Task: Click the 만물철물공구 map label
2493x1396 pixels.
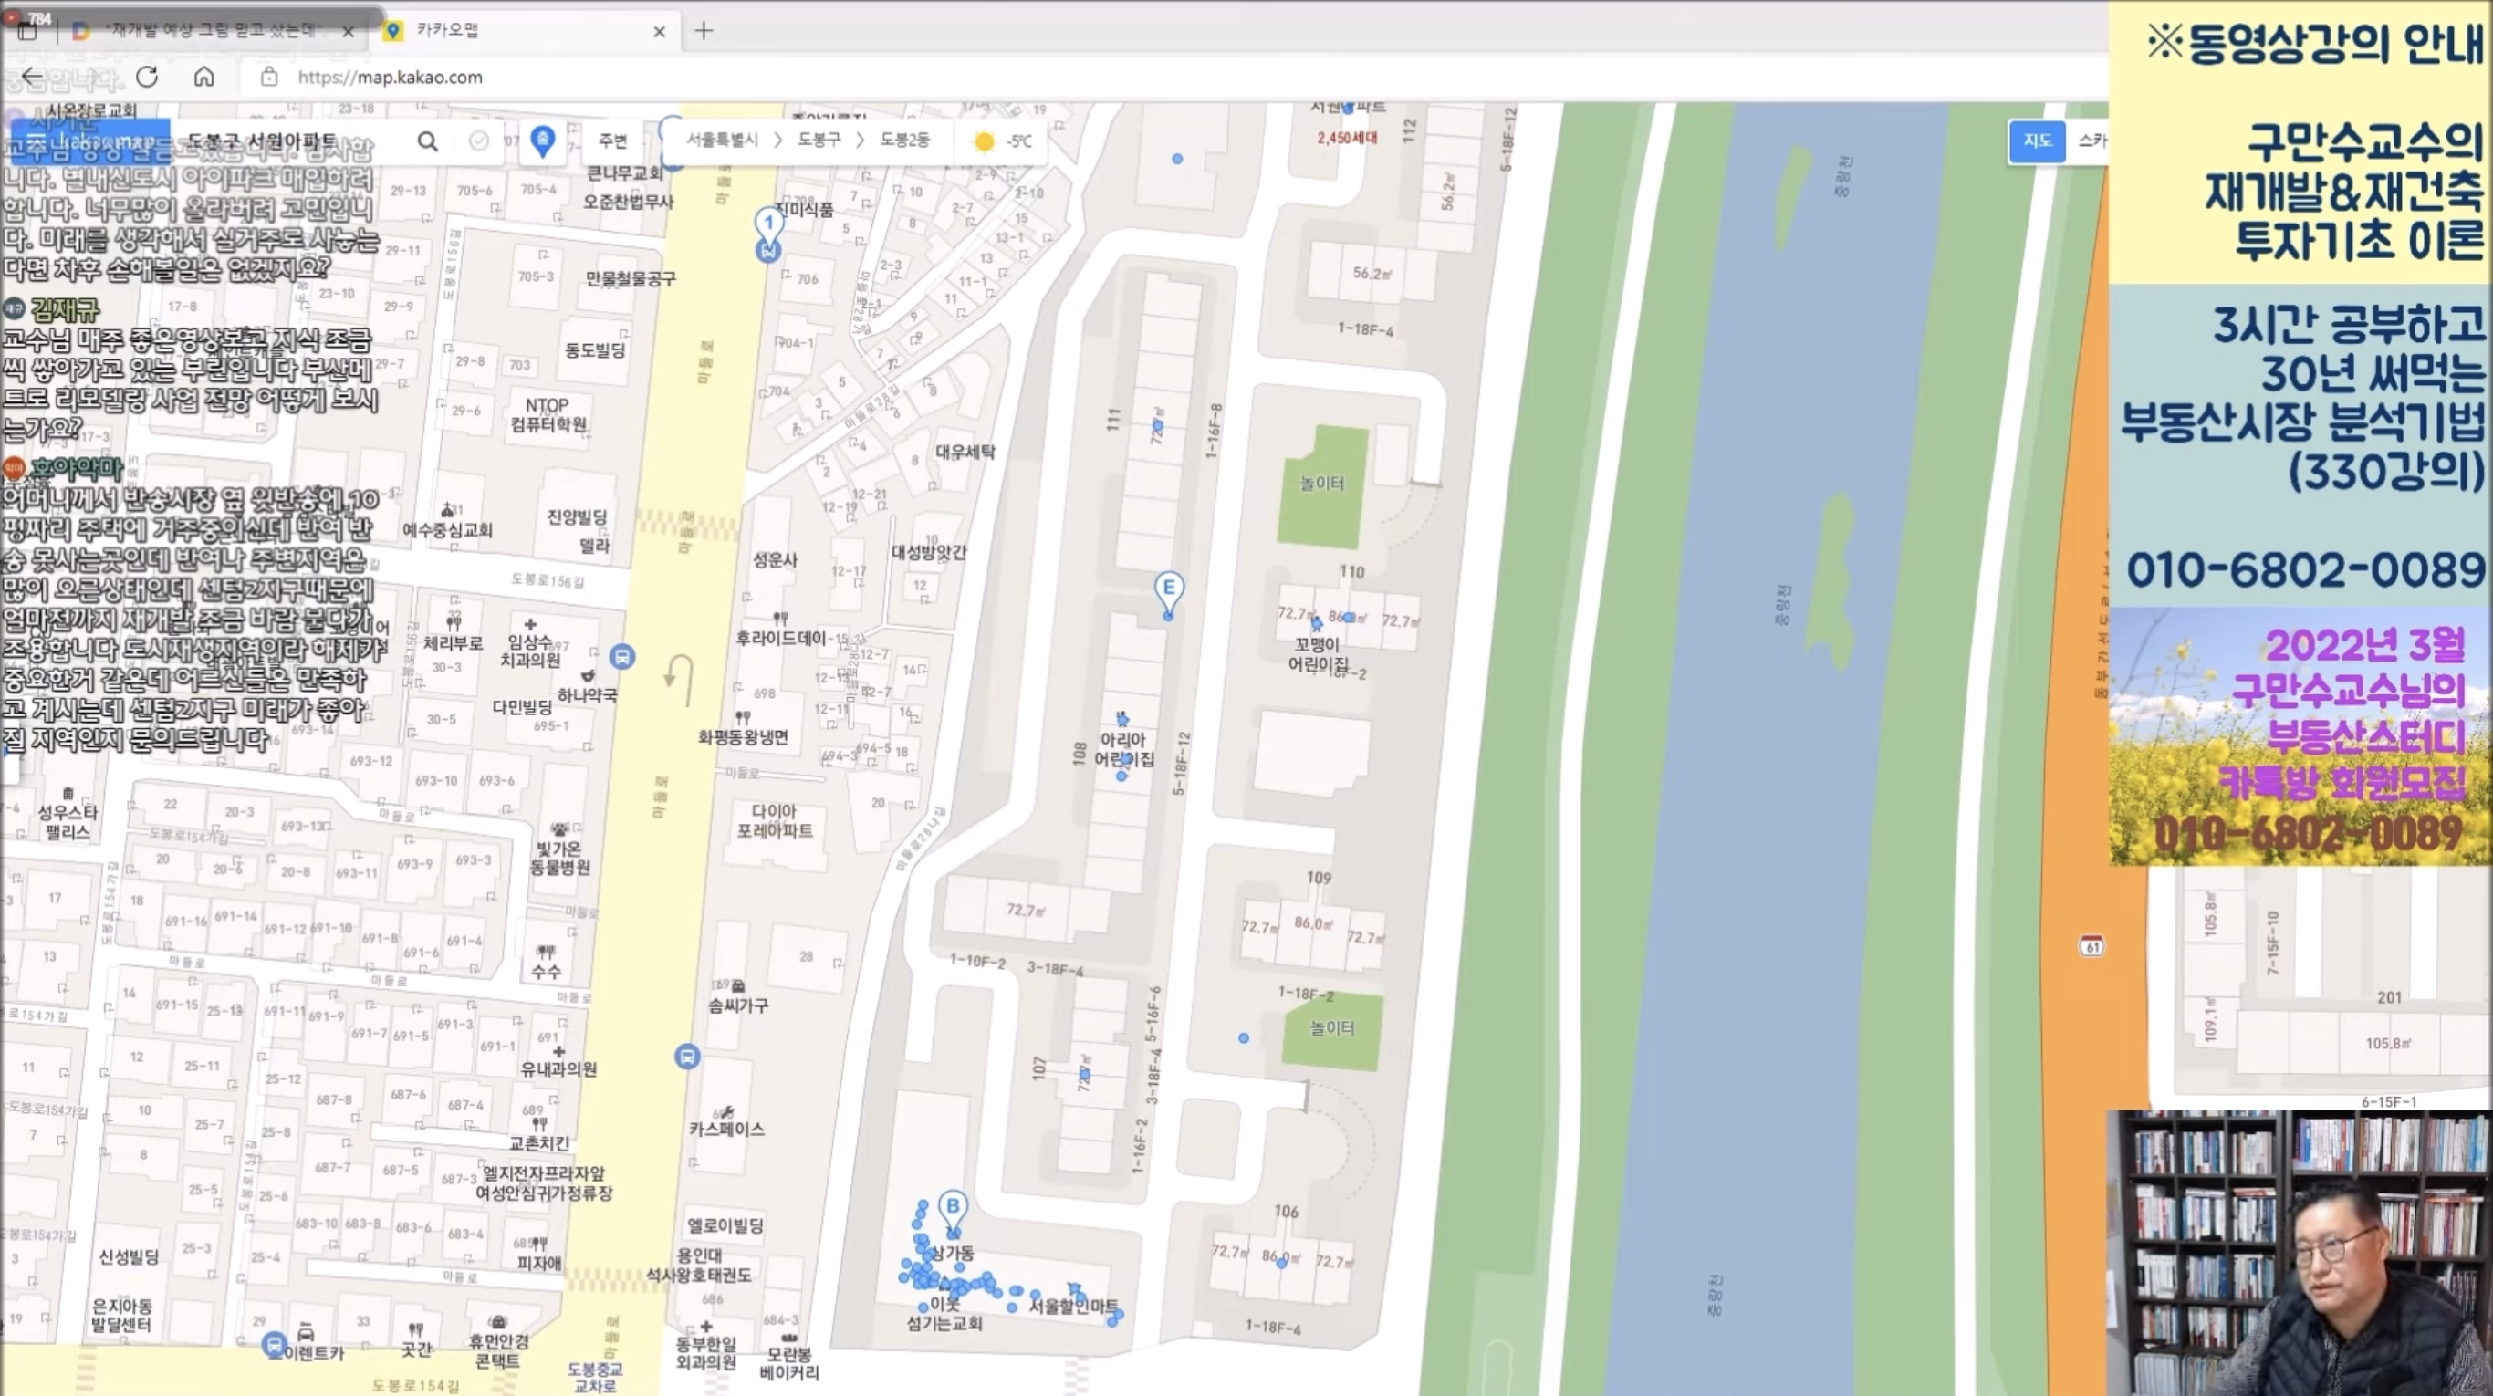Action: coord(630,278)
